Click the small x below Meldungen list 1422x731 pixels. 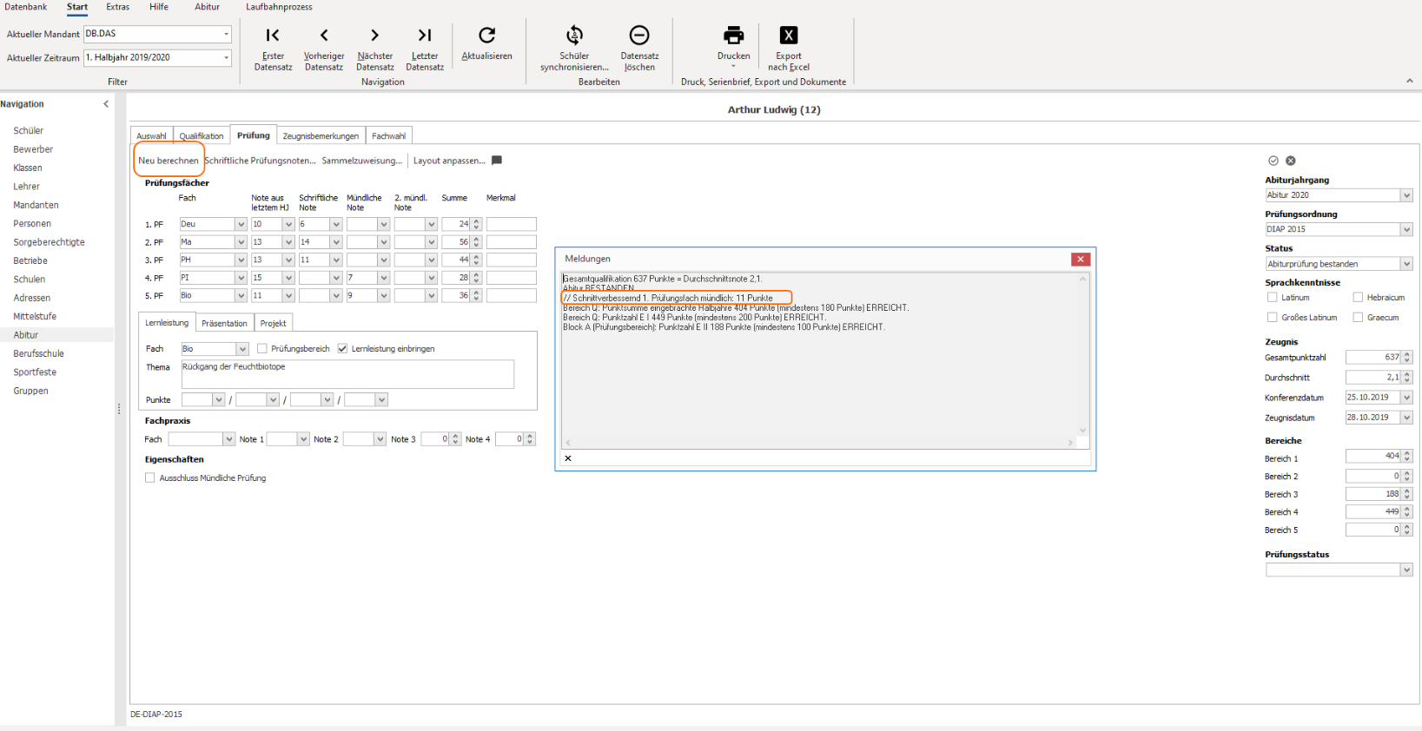[x=568, y=458]
